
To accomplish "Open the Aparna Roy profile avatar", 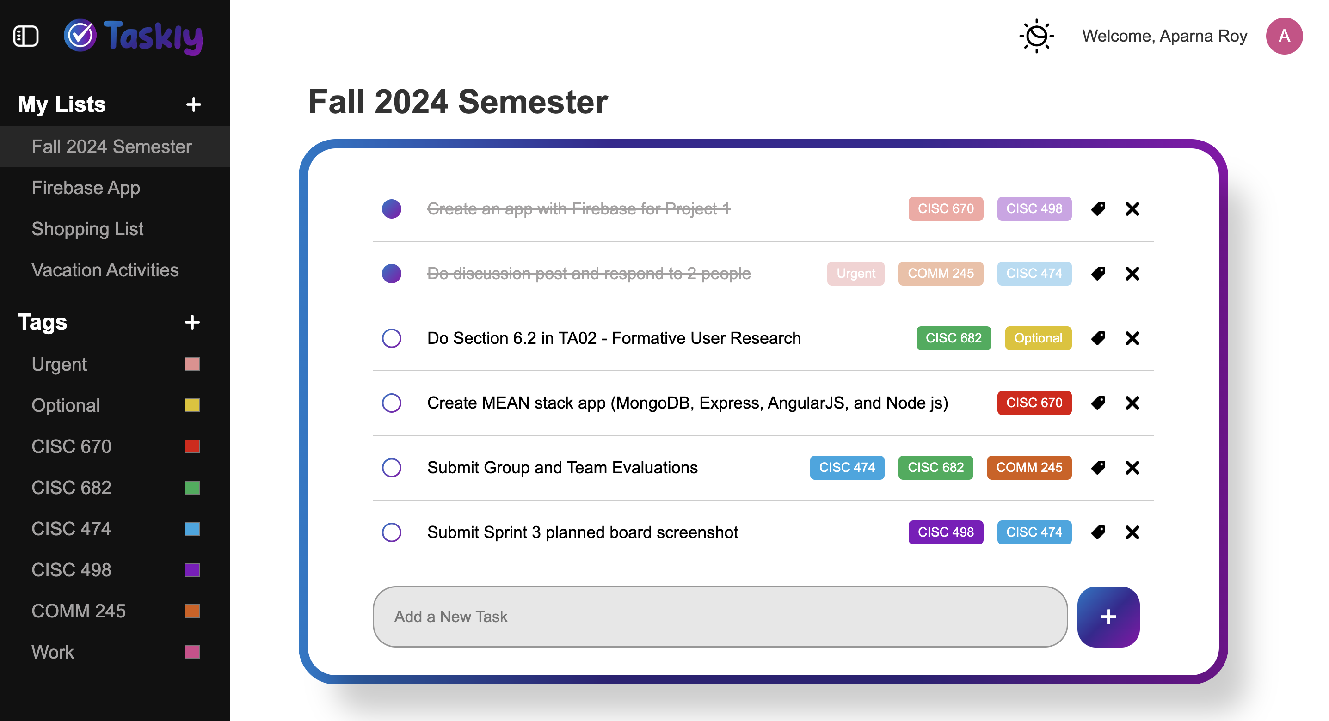I will point(1285,36).
